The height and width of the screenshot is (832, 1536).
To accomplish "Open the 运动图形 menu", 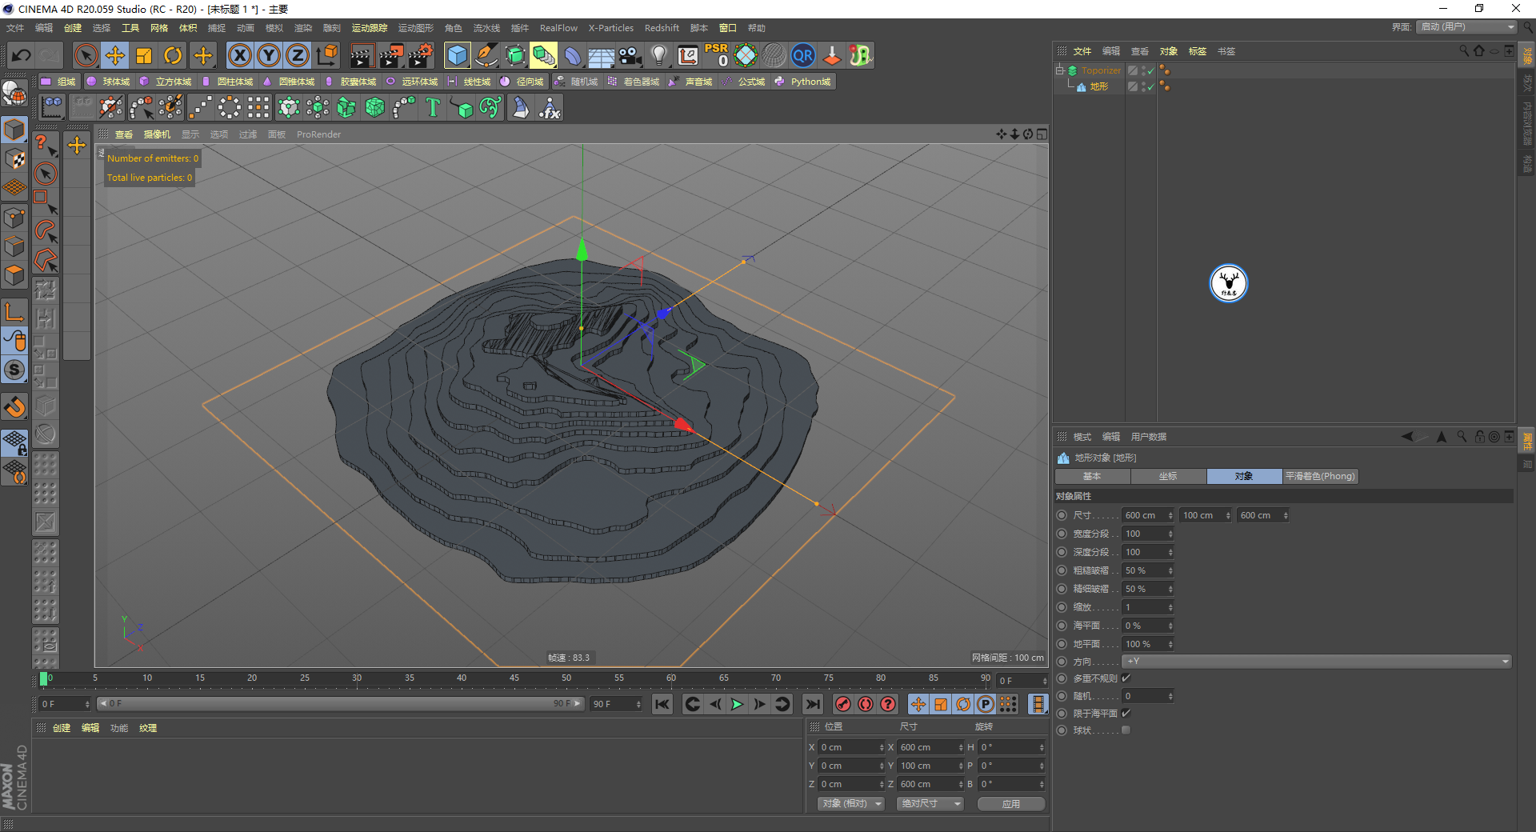I will [x=415, y=28].
